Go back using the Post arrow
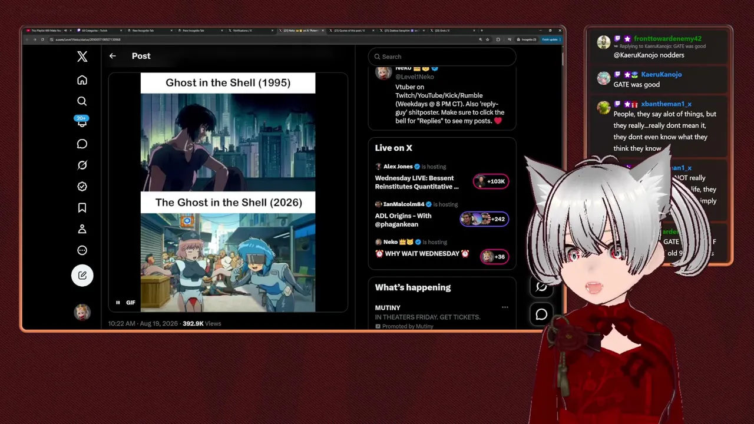The height and width of the screenshot is (424, 754). 113,56
